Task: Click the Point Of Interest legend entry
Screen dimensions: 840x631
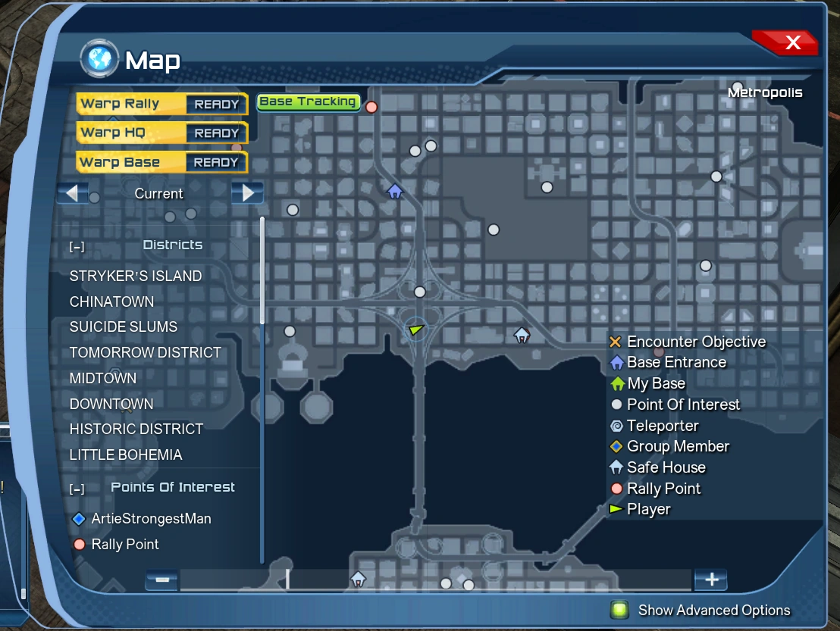Action: [675, 405]
